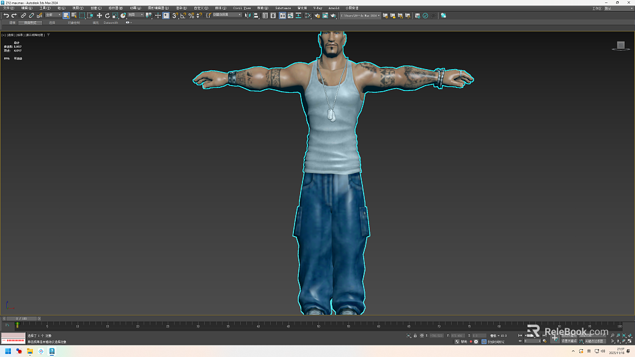
Task: Open the named selection sets dropdown
Action: (227, 15)
